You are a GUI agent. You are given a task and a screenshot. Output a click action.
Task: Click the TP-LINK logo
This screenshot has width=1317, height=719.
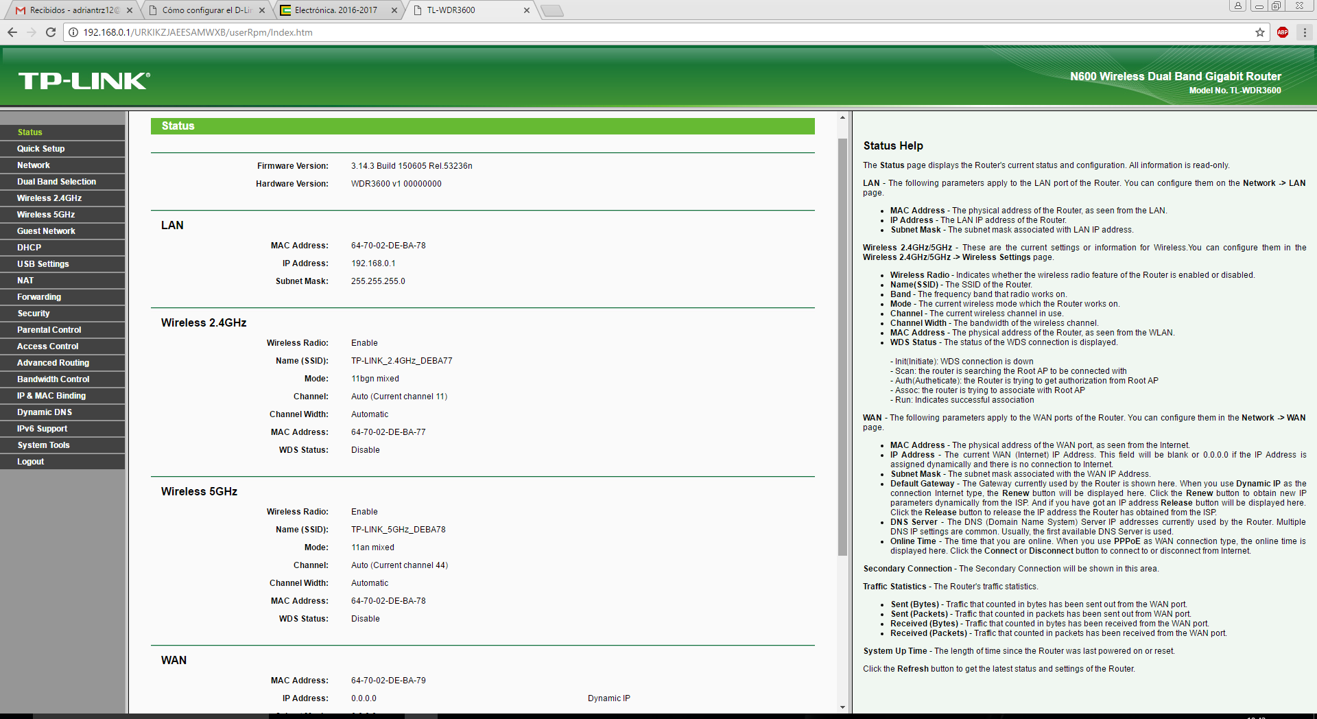84,81
